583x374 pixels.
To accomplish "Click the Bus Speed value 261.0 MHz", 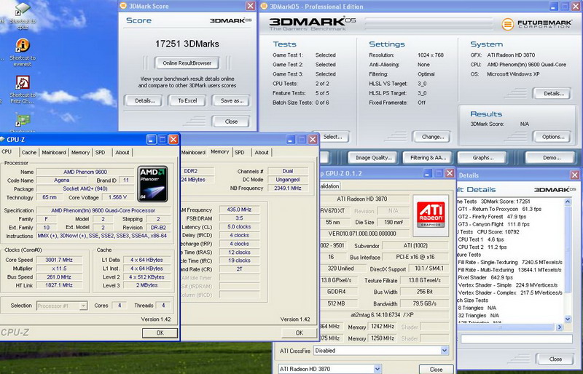I will coord(59,277).
